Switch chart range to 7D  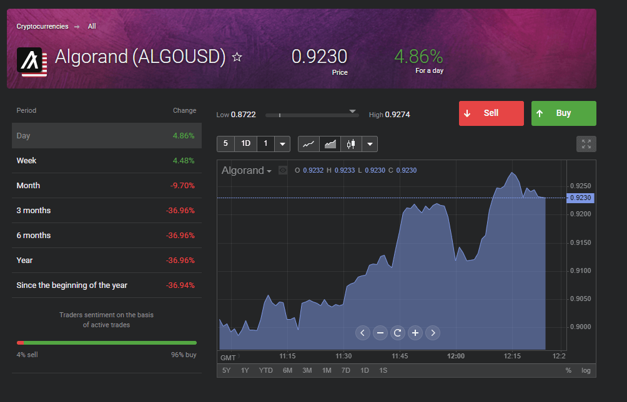click(346, 370)
